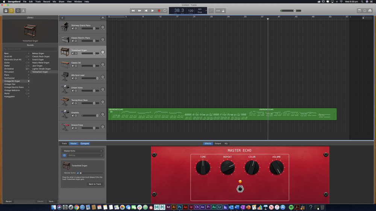This screenshot has height=211, width=376.
Task: Click the Revert button in the Library
Action: pyautogui.click(x=9, y=201)
